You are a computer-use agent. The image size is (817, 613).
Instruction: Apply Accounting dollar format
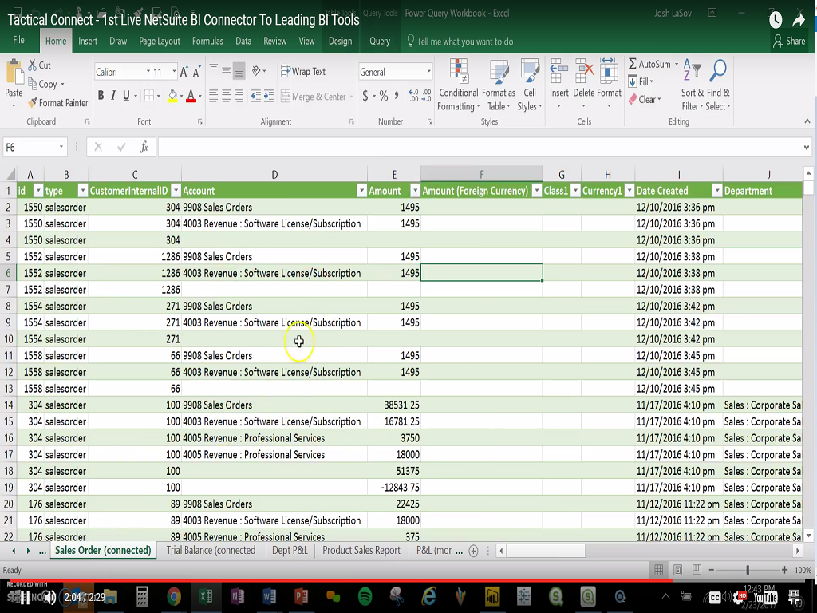(x=365, y=96)
